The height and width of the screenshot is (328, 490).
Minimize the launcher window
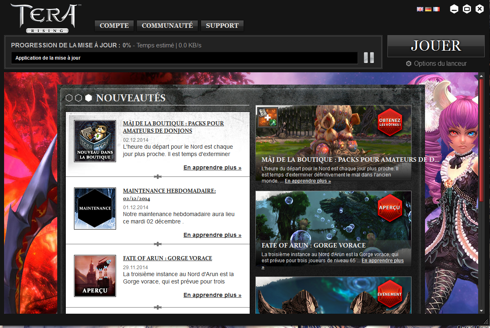coord(454,9)
